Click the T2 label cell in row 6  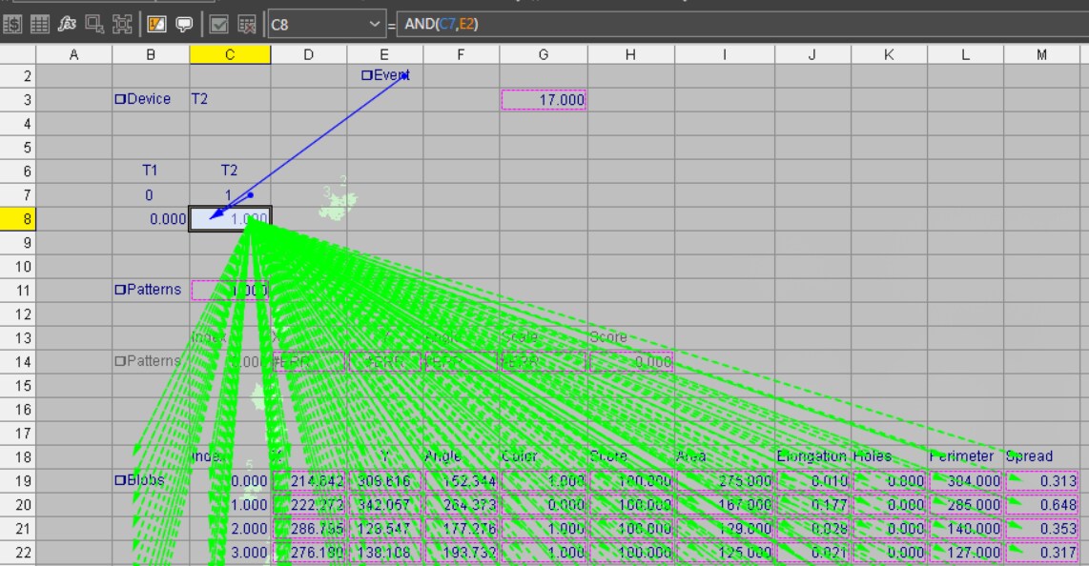click(230, 171)
